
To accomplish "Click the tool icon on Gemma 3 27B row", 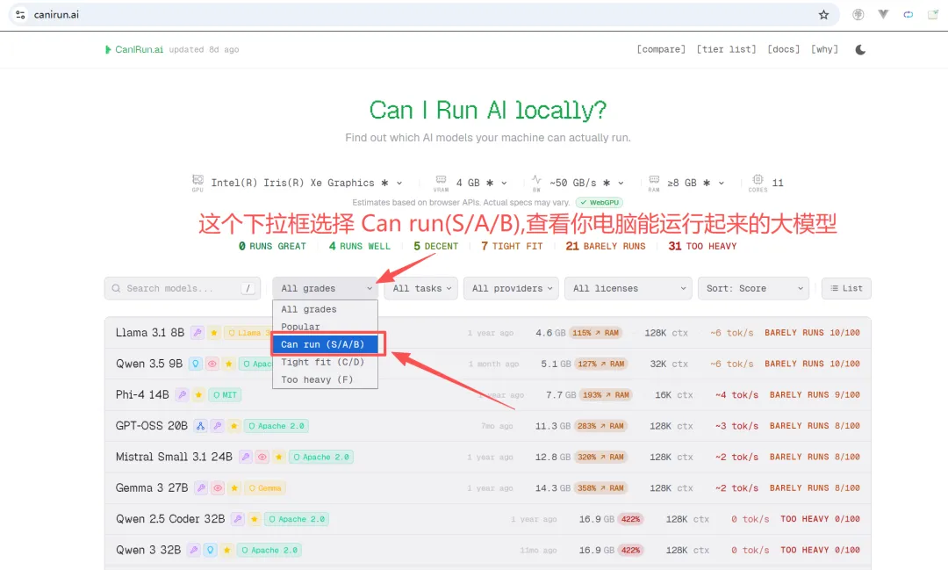I will click(x=201, y=488).
